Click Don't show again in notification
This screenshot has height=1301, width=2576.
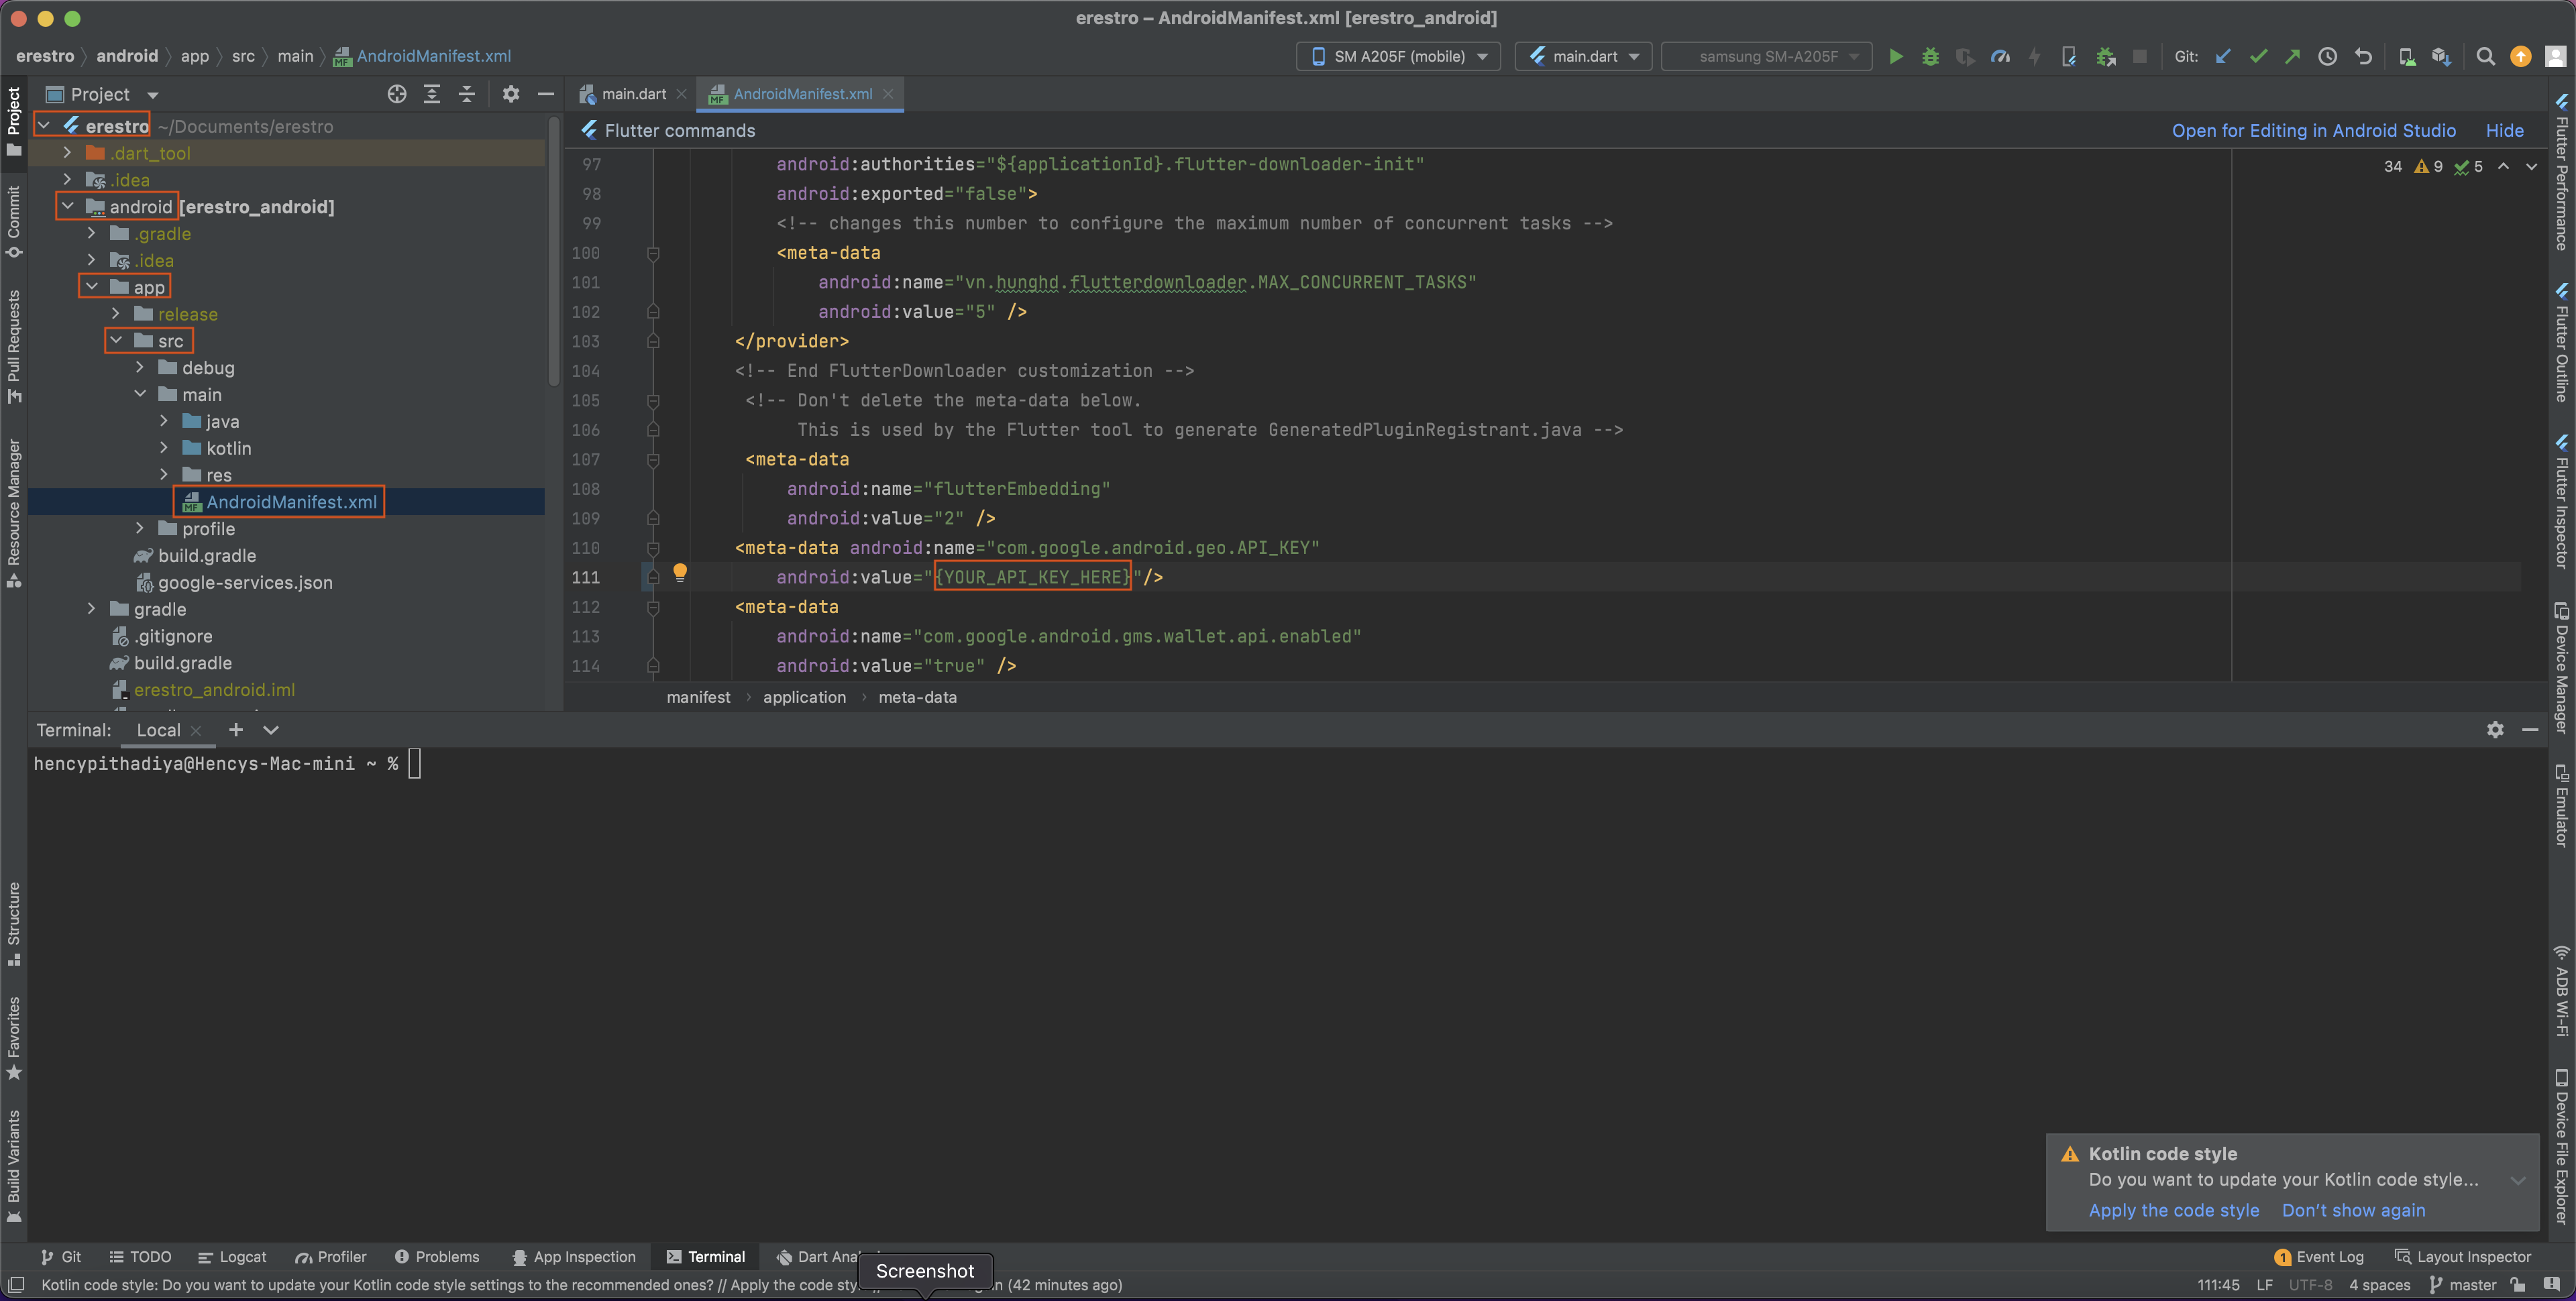click(2353, 1210)
